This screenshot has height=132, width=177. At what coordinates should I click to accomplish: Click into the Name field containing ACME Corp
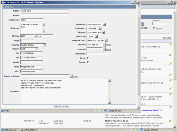45,11
